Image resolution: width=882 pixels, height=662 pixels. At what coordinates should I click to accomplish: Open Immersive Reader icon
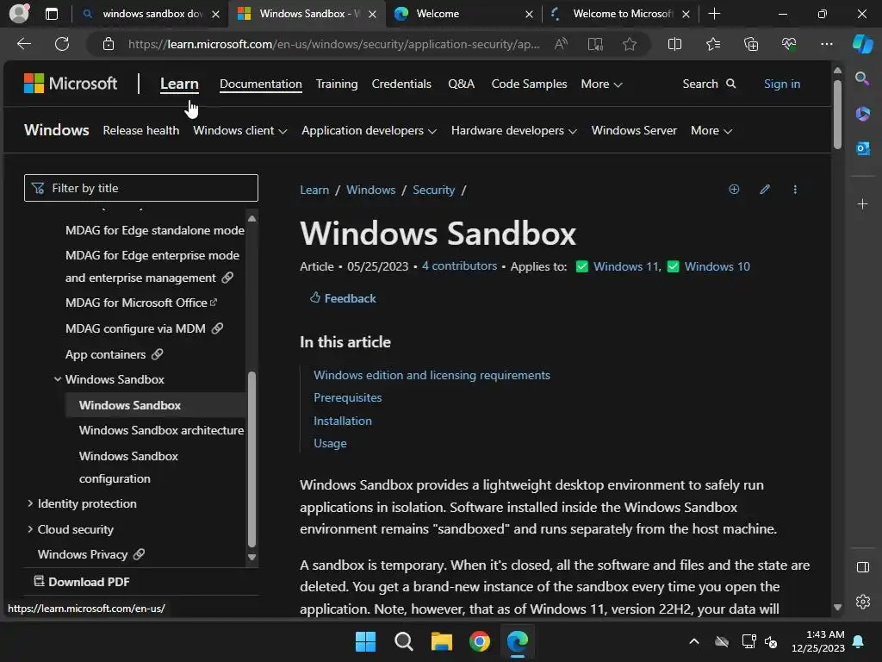pyautogui.click(x=595, y=44)
